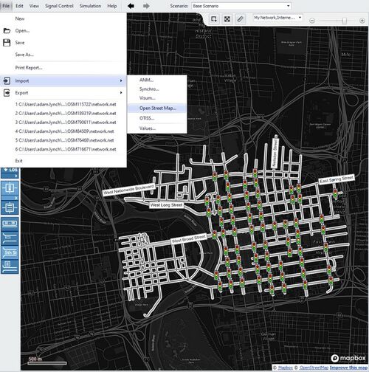
Task: Click the back arrow navigation icon
Action: (131, 6)
